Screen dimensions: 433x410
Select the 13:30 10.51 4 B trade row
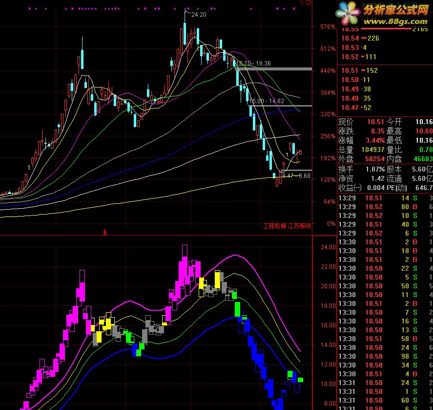[x=385, y=374]
